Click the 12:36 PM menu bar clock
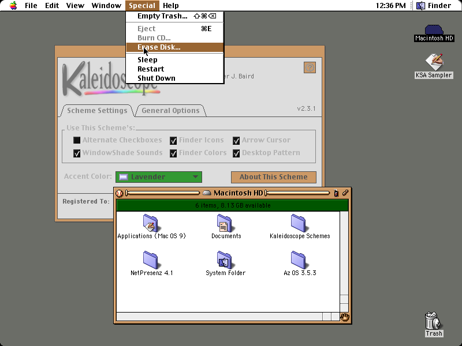The width and height of the screenshot is (462, 346). 391,5
